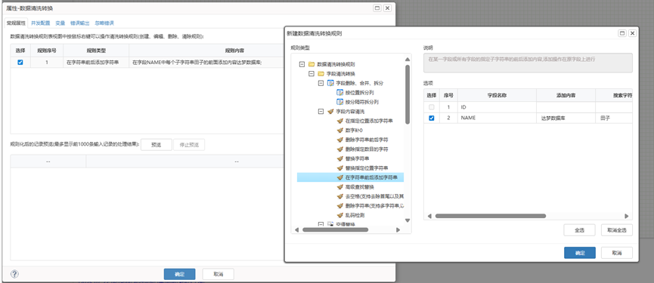The width and height of the screenshot is (654, 283).
Task: Maximize the 属性-数据清洗转换 window
Action: coord(377,8)
